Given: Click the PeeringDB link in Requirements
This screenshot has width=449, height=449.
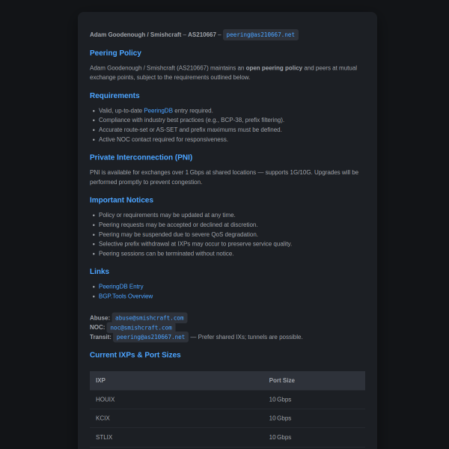Looking at the screenshot, I should click(158, 111).
